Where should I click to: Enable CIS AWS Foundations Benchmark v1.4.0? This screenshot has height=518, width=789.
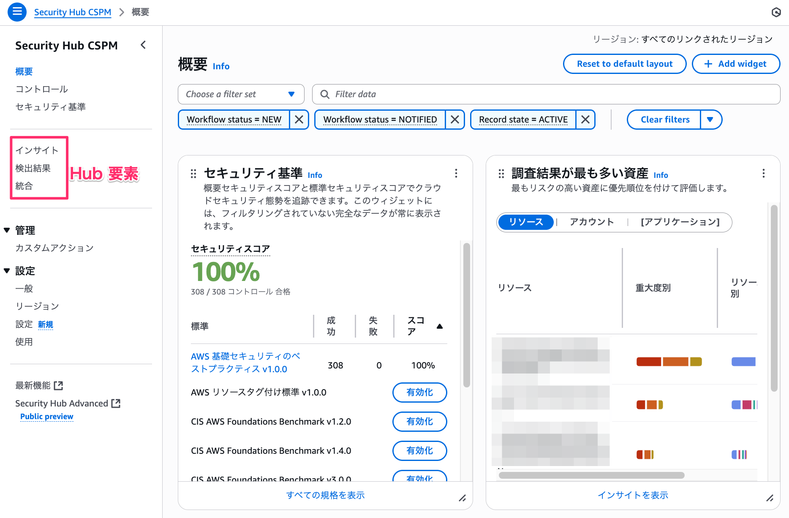(x=420, y=451)
